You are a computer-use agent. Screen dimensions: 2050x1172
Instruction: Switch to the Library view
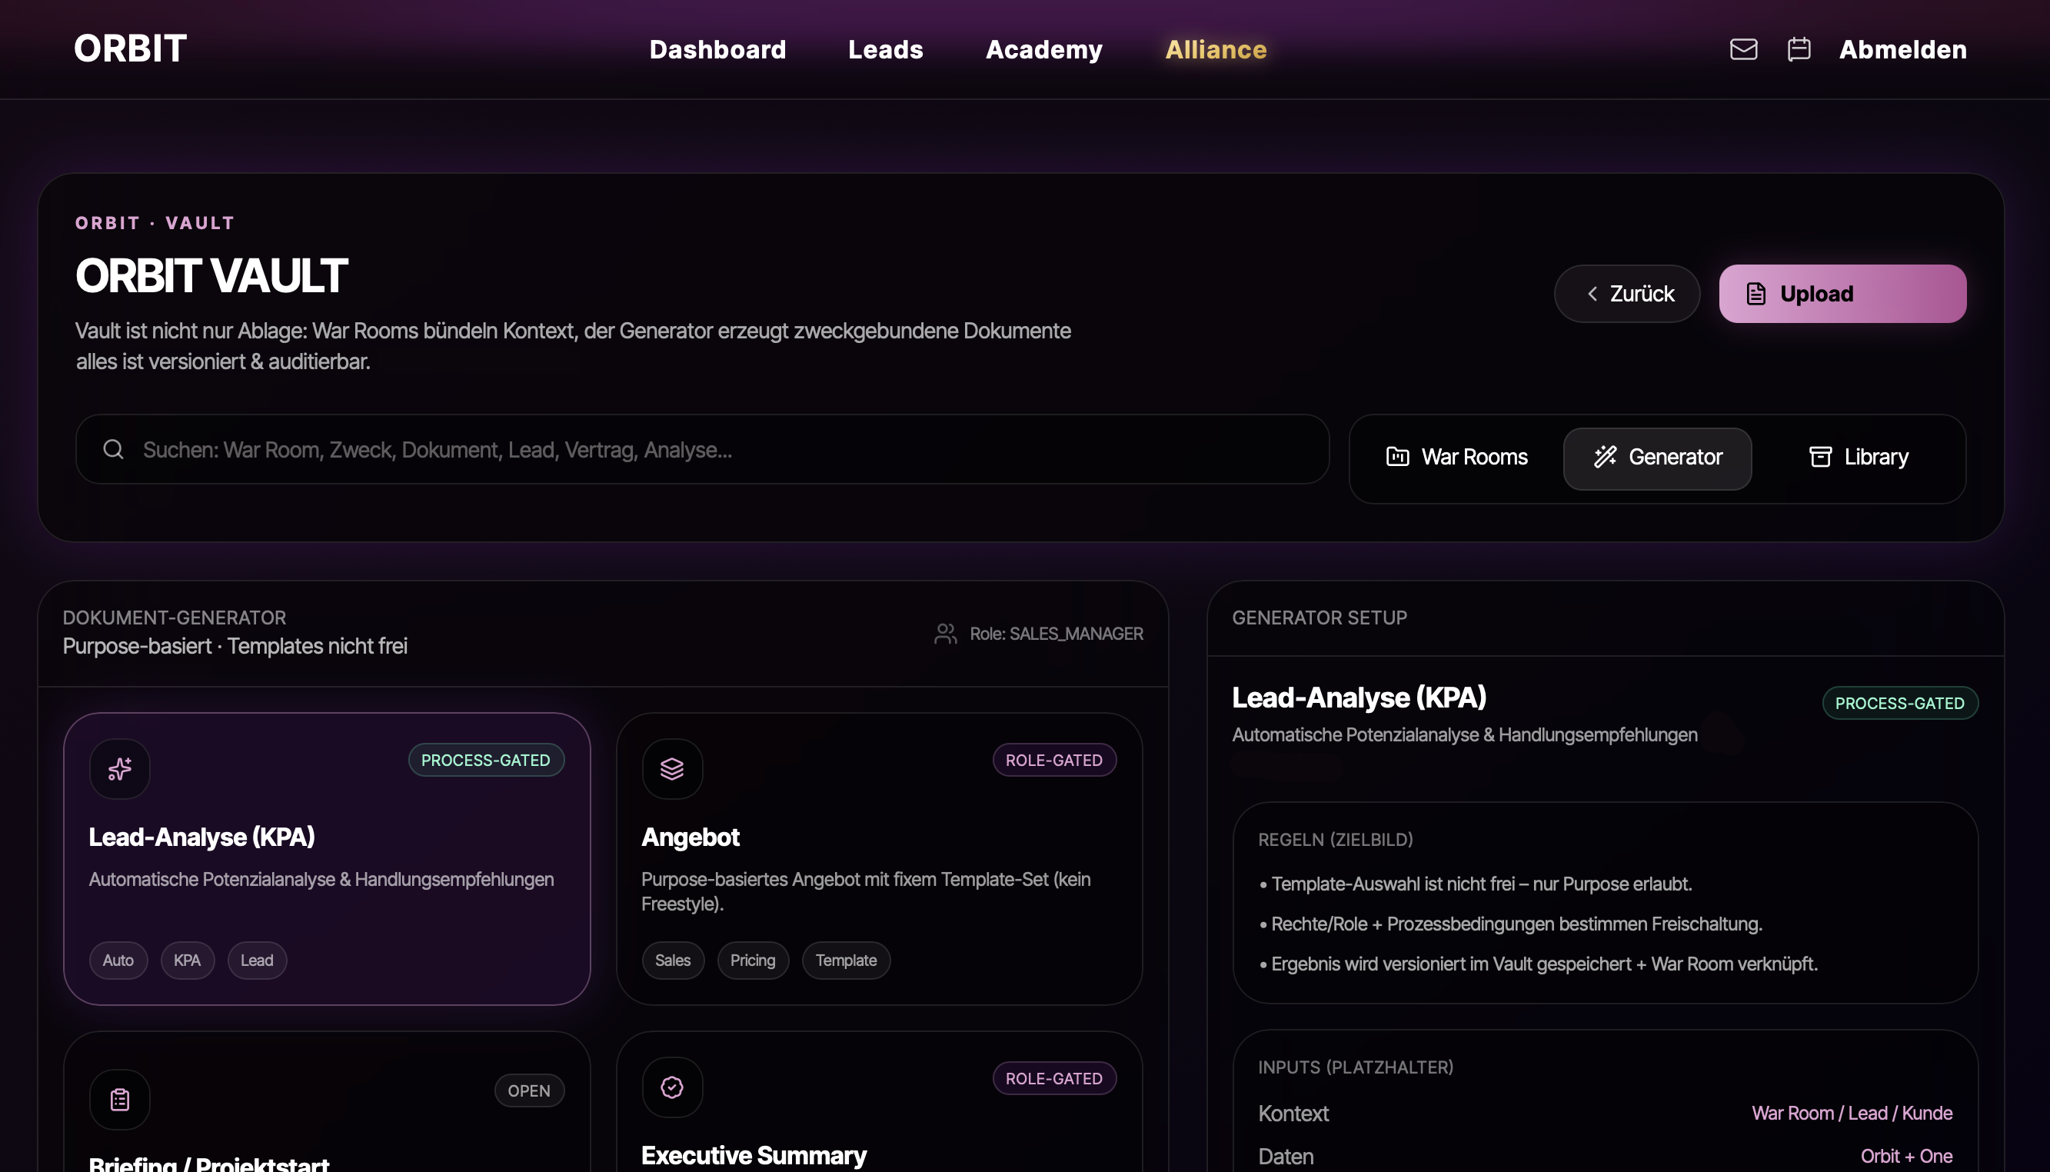tap(1858, 458)
